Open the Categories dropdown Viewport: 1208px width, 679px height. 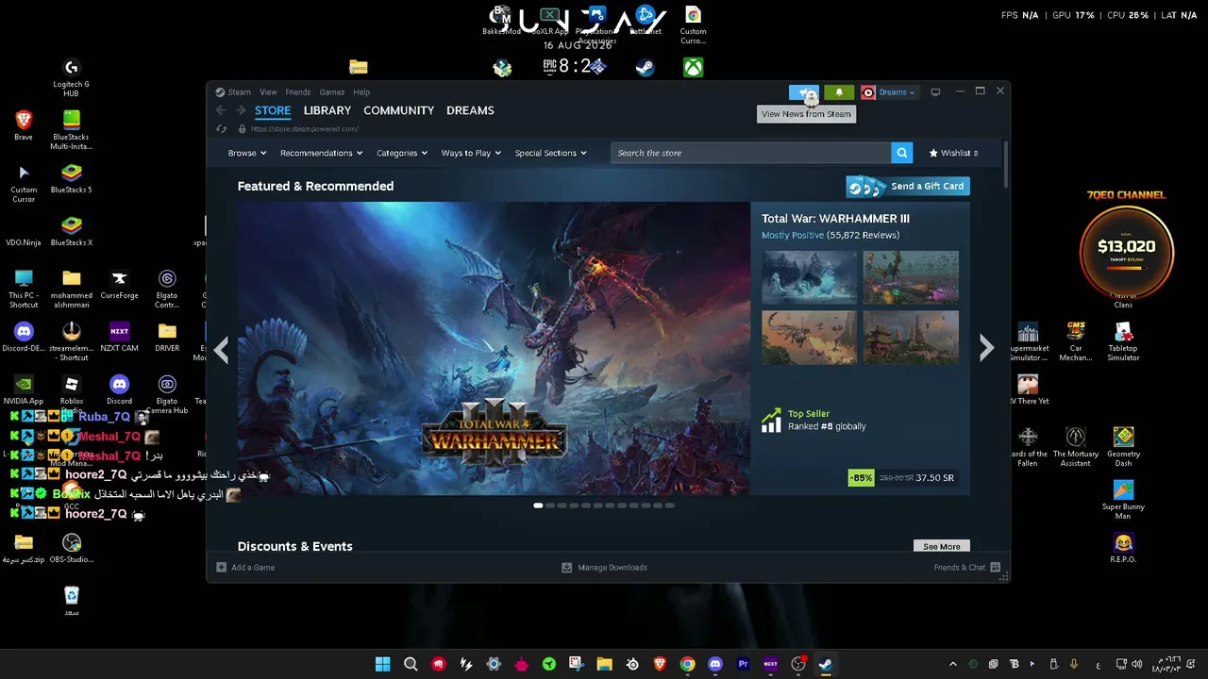click(402, 153)
